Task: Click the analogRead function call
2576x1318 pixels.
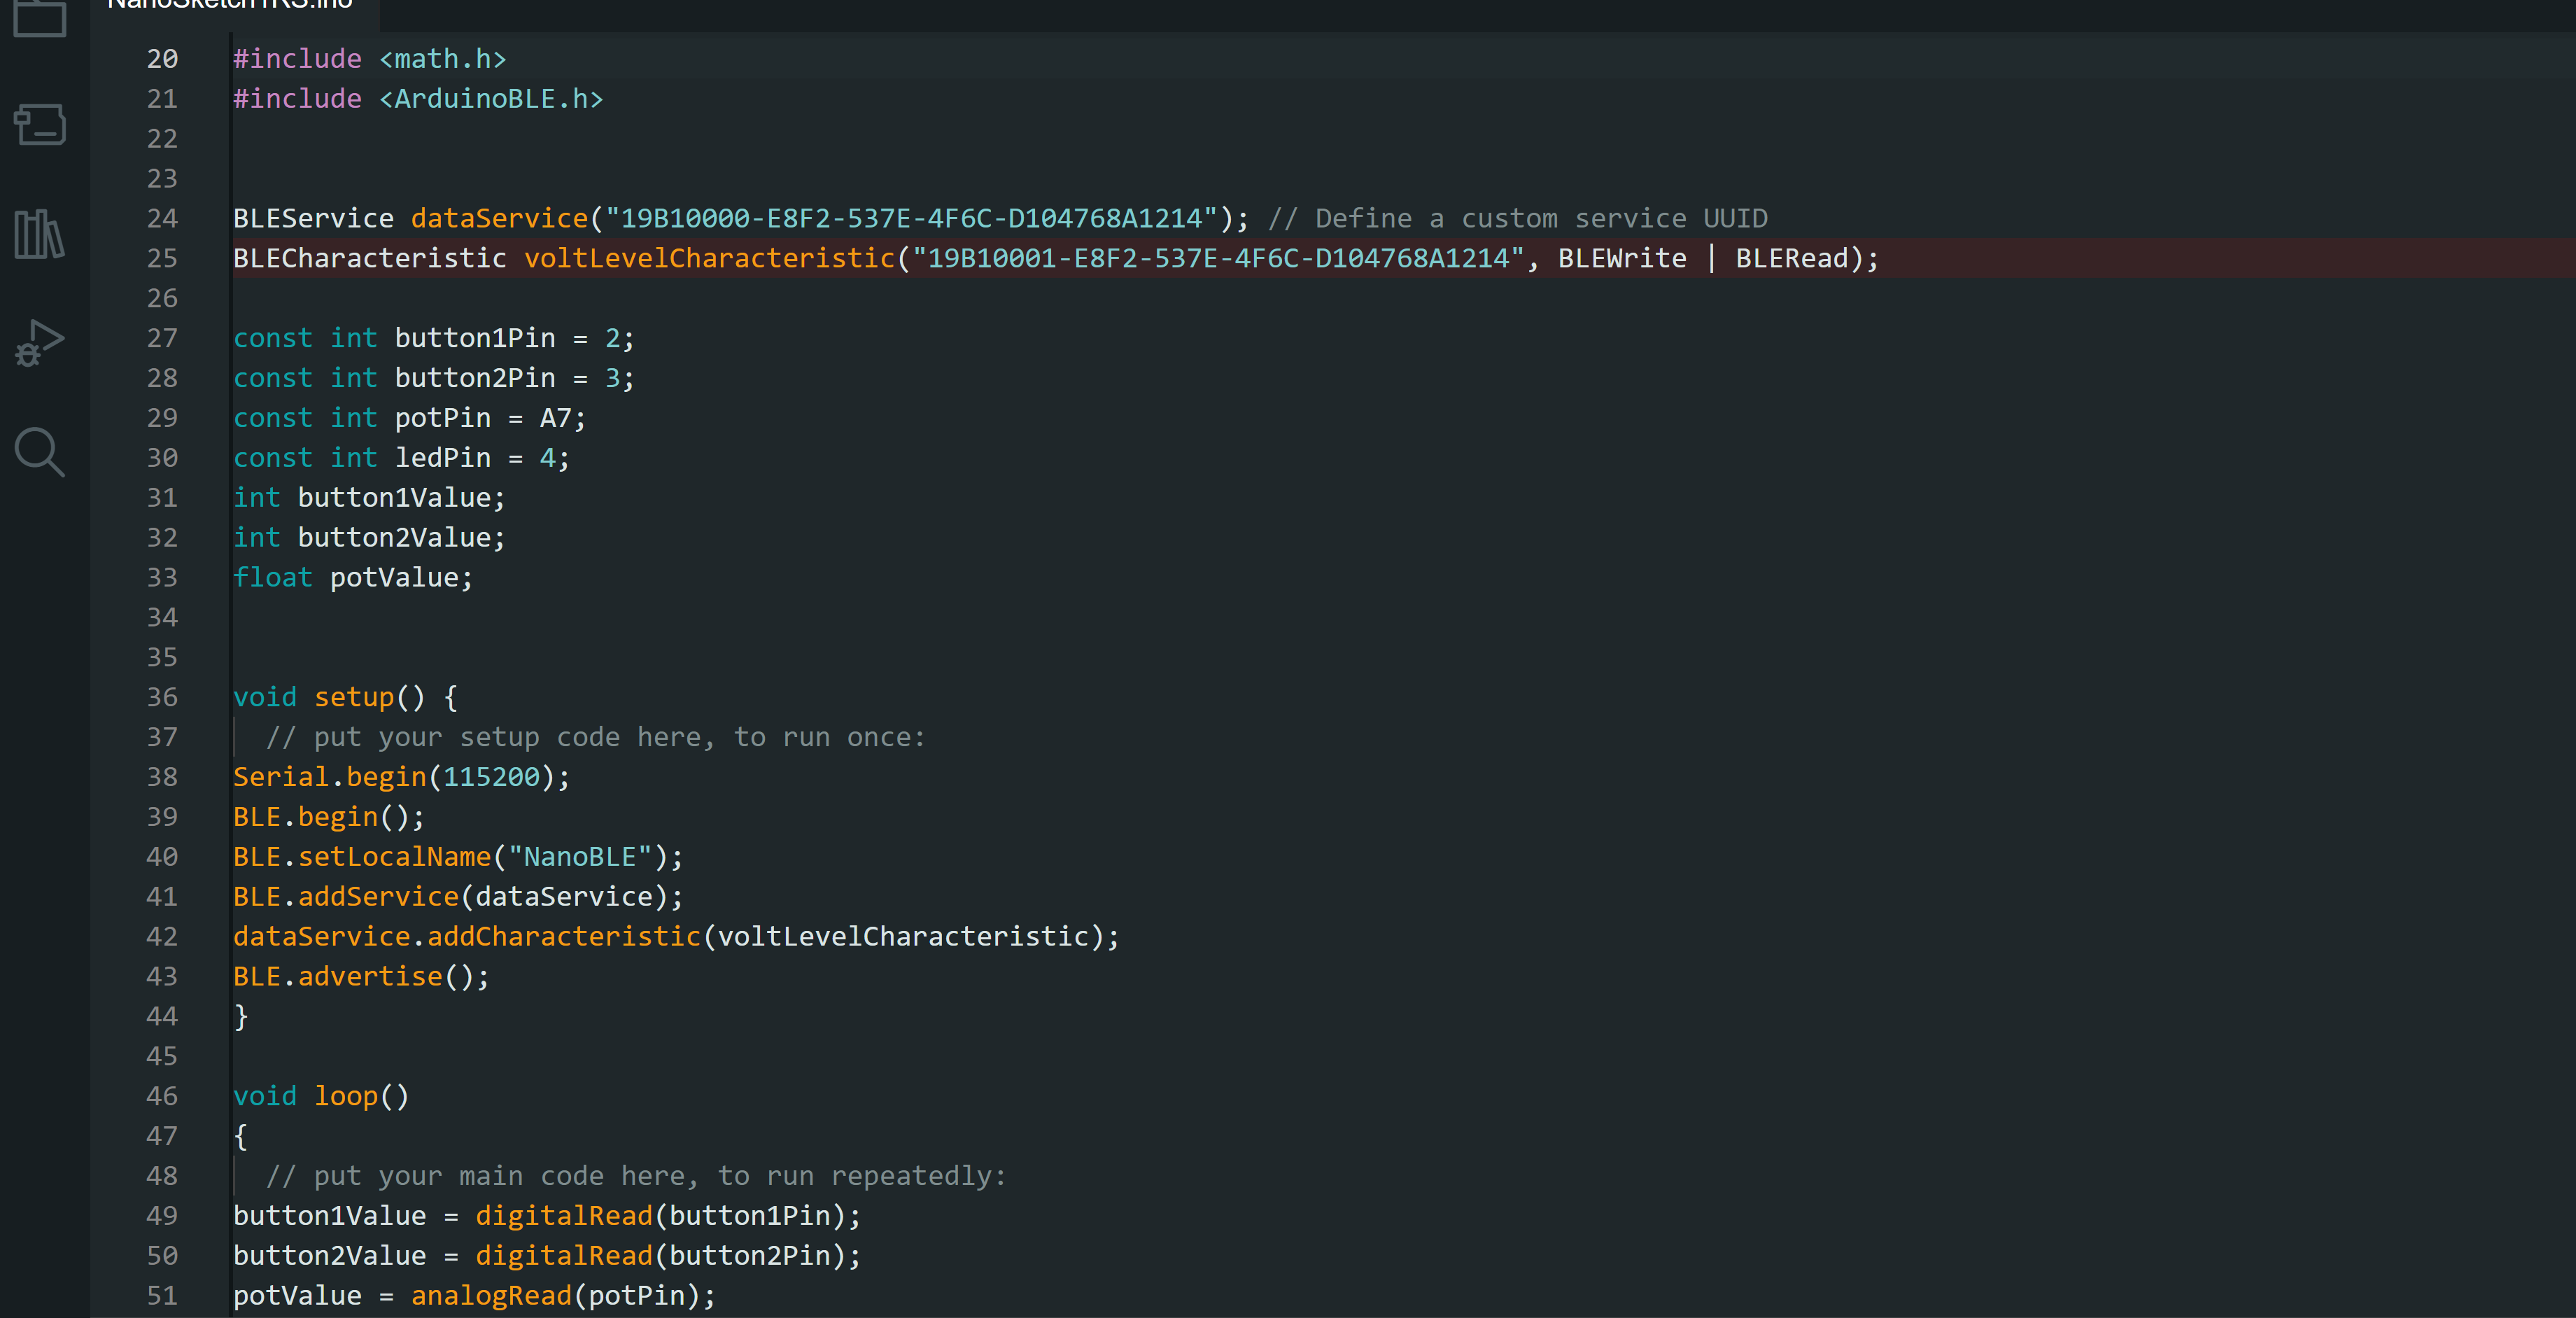Action: (x=491, y=1295)
